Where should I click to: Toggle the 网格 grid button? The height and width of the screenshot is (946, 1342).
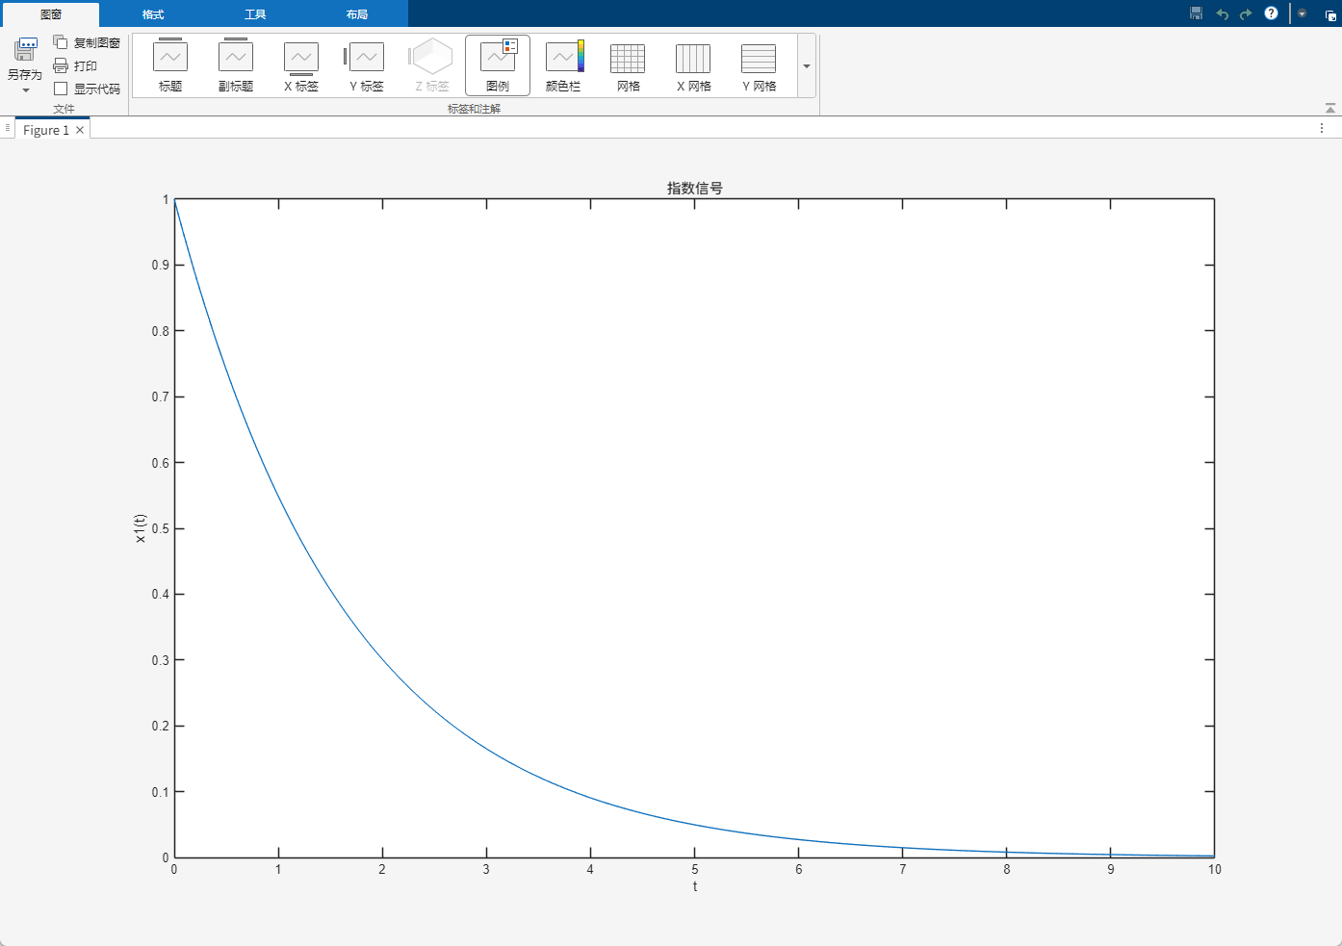629,65
